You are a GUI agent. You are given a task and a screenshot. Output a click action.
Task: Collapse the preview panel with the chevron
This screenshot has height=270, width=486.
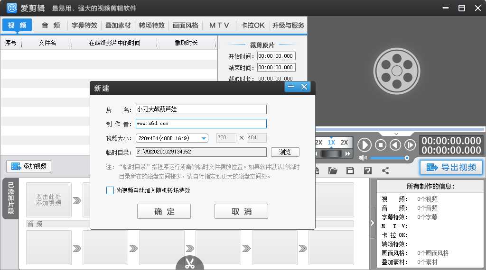(396, 134)
